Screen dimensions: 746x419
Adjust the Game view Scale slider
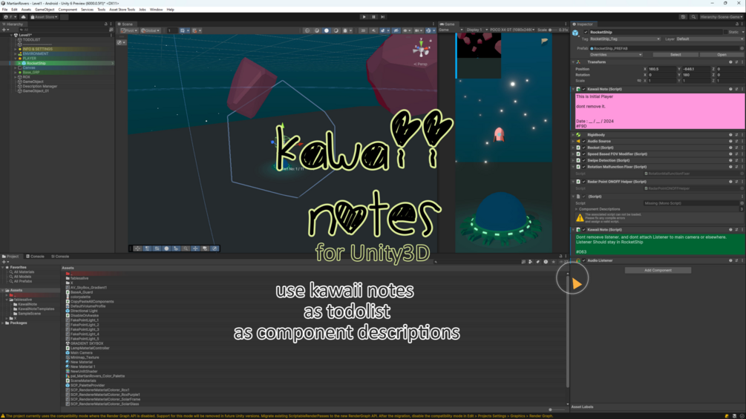click(x=553, y=30)
